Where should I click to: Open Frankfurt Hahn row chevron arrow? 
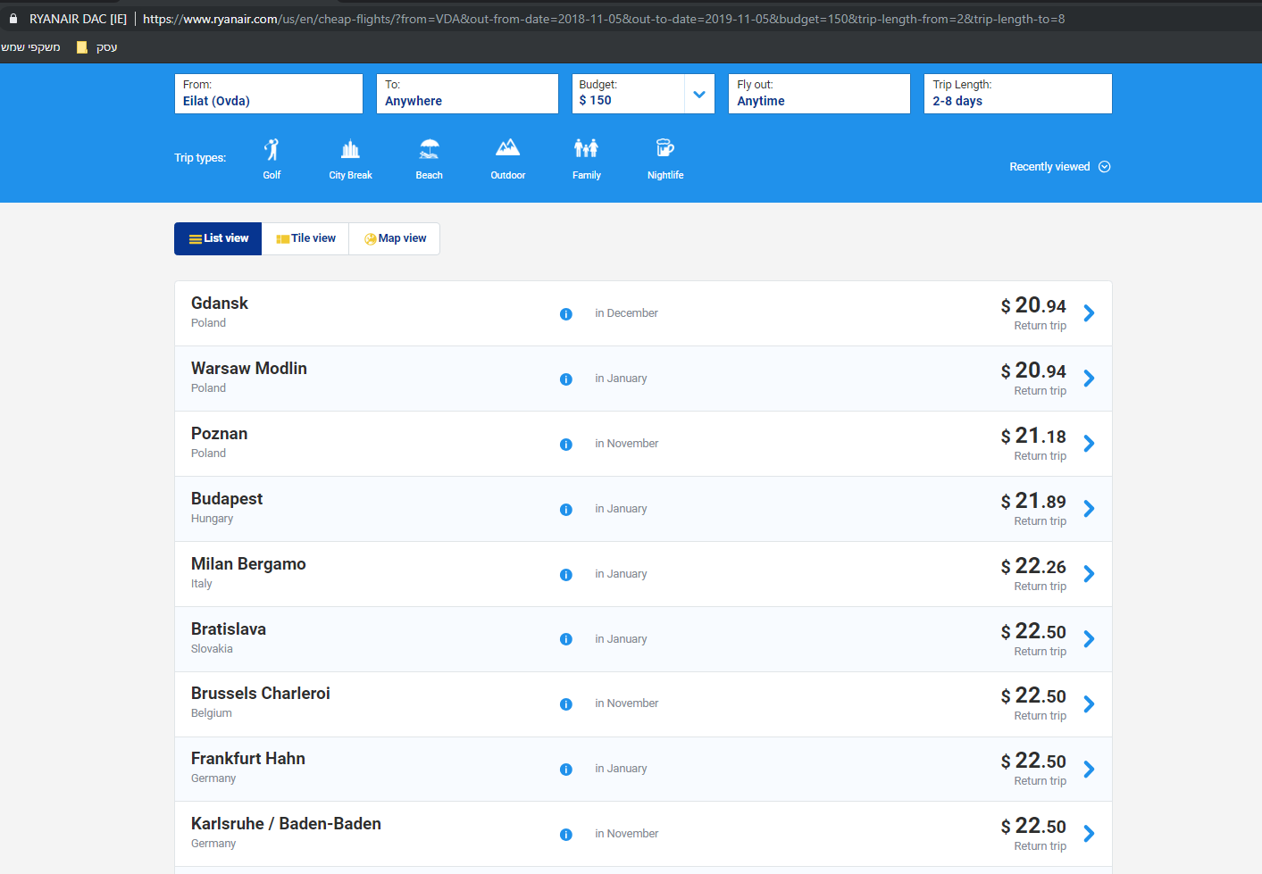pyautogui.click(x=1089, y=770)
